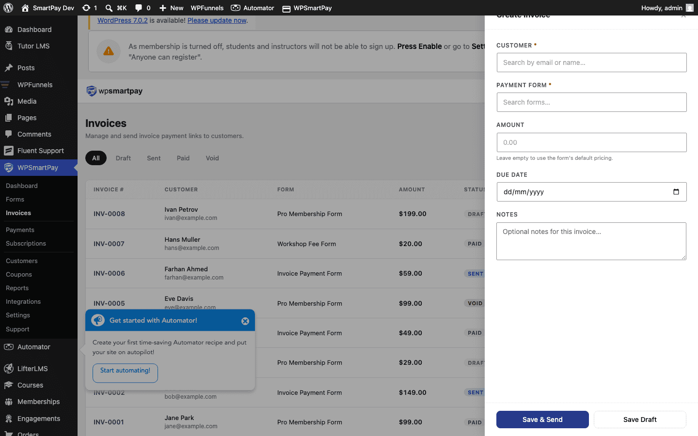Click the Save Draft button

(640, 420)
